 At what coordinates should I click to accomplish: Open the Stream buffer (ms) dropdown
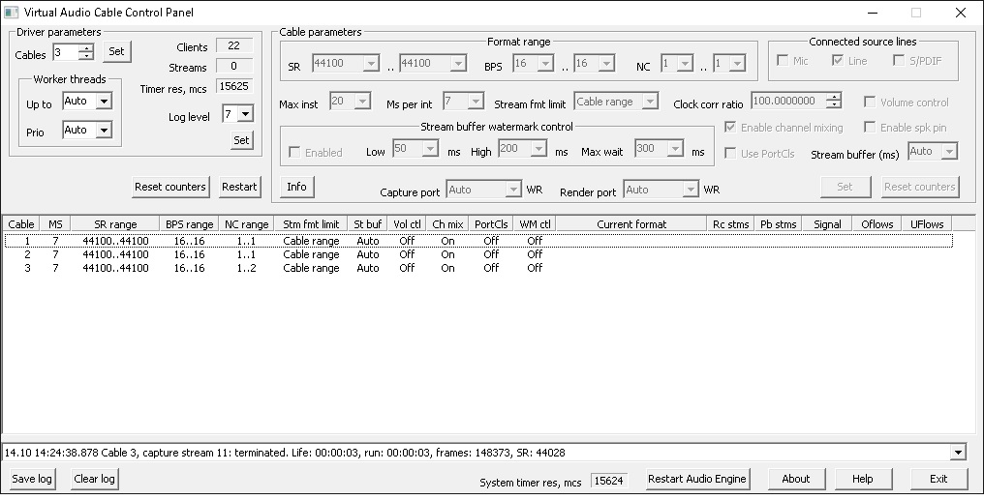949,151
